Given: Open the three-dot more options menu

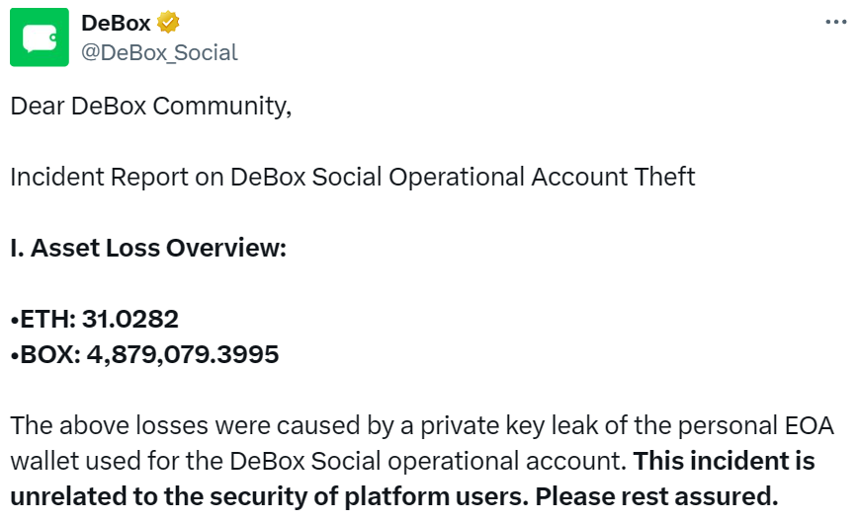Looking at the screenshot, I should [x=835, y=22].
